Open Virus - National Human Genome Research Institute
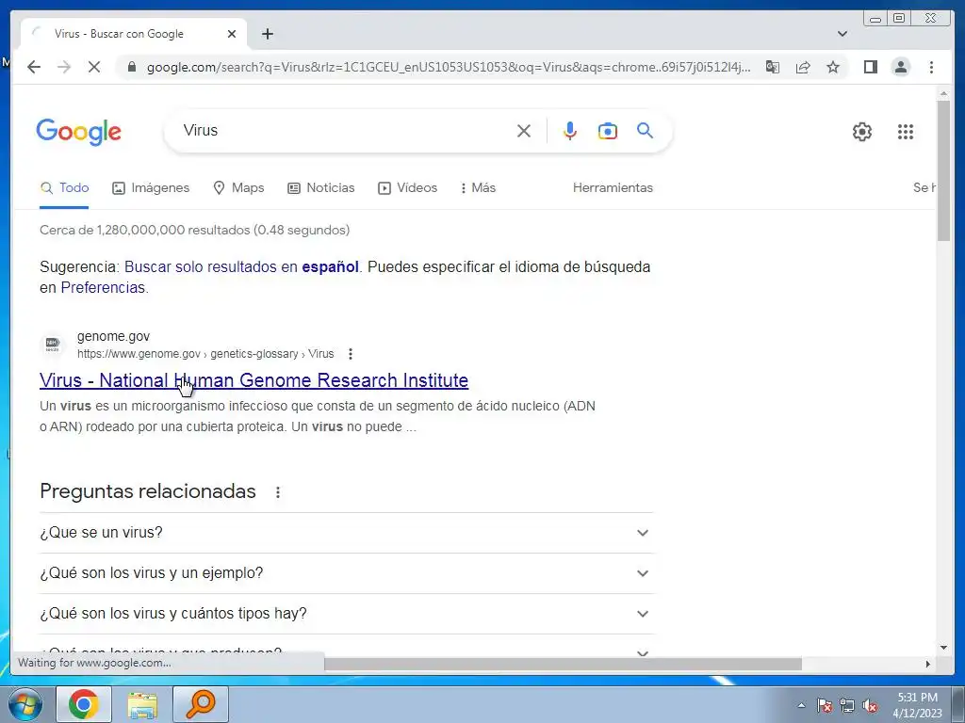965x723 pixels. click(x=254, y=380)
